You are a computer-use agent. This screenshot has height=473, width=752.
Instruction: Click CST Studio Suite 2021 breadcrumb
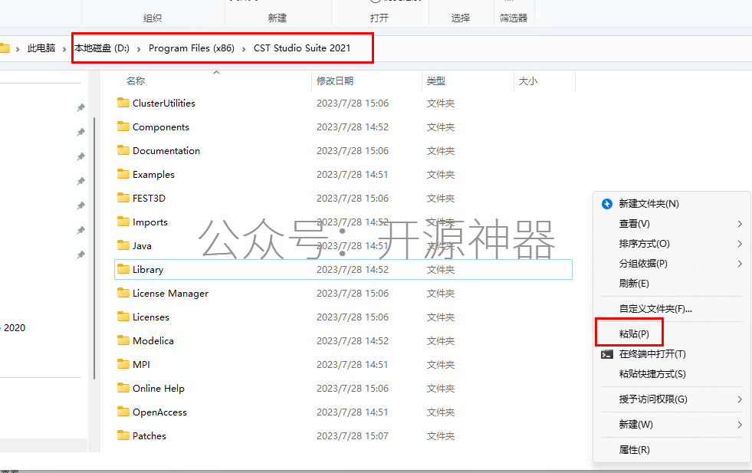(302, 48)
